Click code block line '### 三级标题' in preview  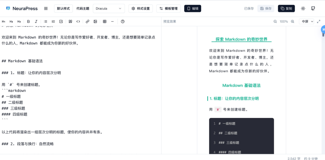(x=229, y=143)
